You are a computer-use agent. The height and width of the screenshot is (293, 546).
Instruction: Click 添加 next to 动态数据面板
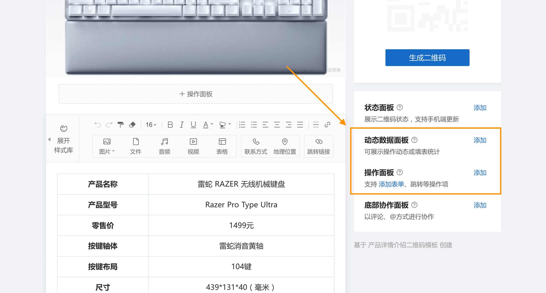(x=480, y=140)
